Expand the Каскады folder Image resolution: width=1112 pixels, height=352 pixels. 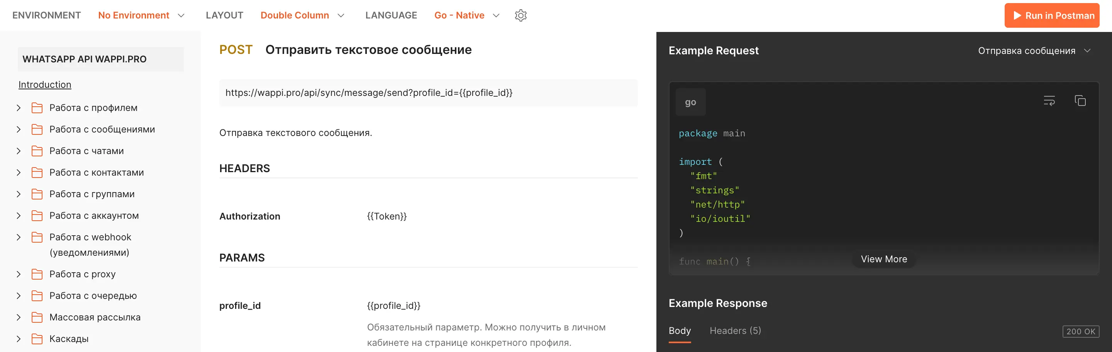click(19, 338)
